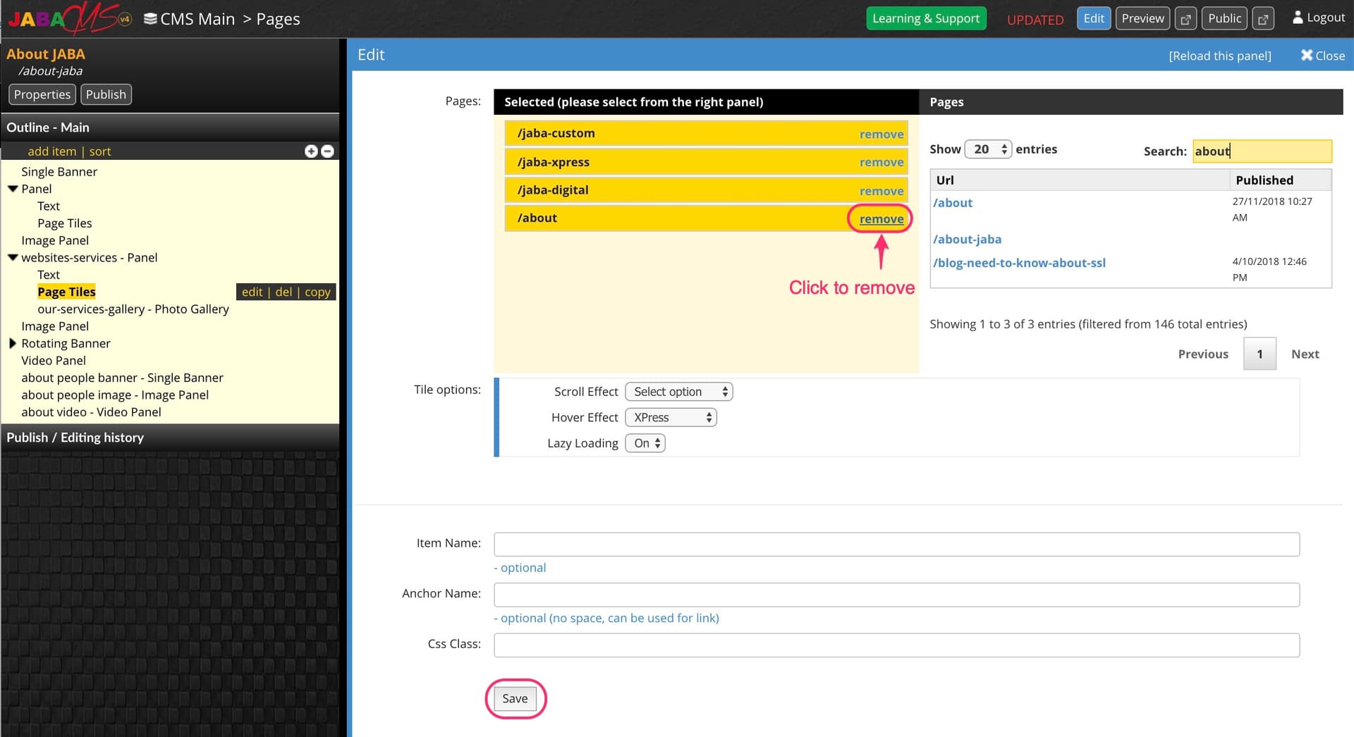Screen dimensions: 1354x737
Task: Click the Save button
Action: pyautogui.click(x=515, y=699)
